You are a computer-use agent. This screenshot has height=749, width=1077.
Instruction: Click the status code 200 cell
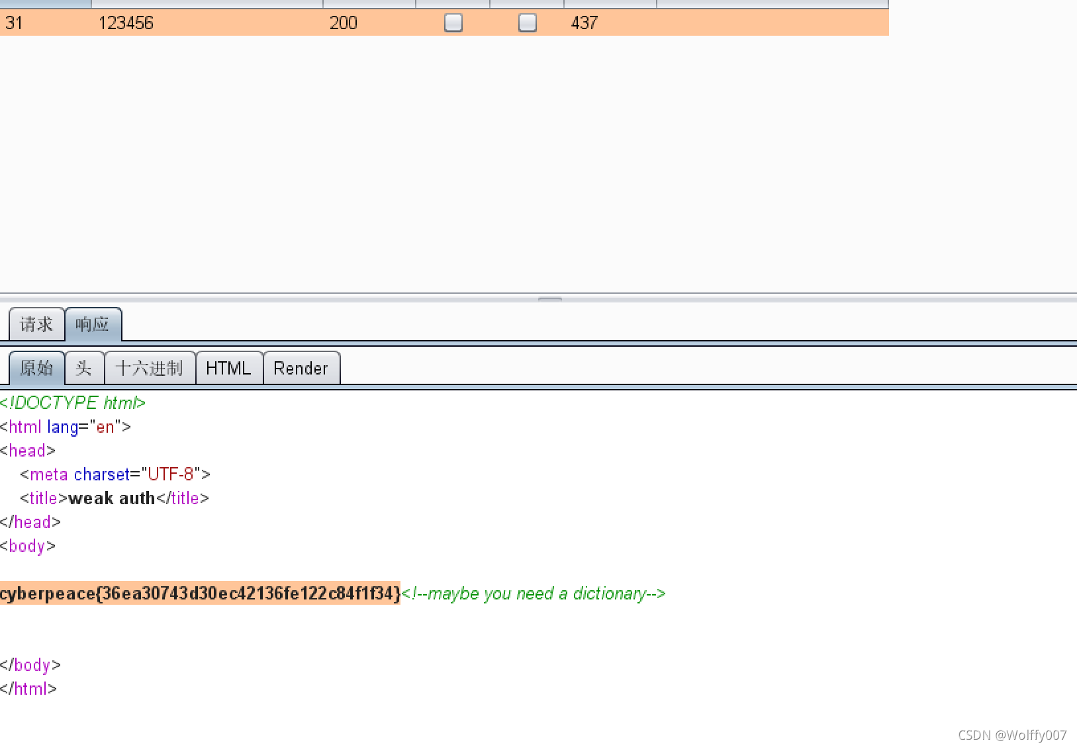[344, 23]
